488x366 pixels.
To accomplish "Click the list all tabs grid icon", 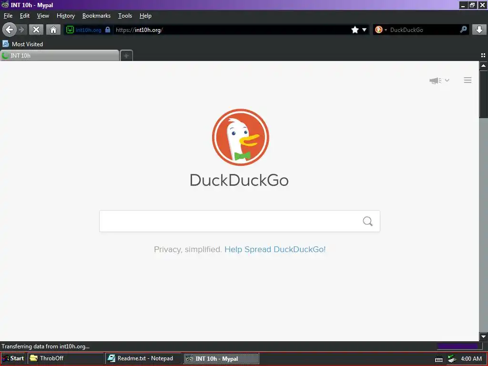I will click(x=483, y=55).
